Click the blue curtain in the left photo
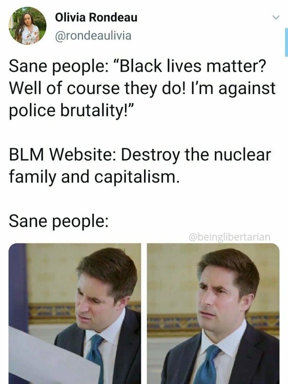 [17, 287]
